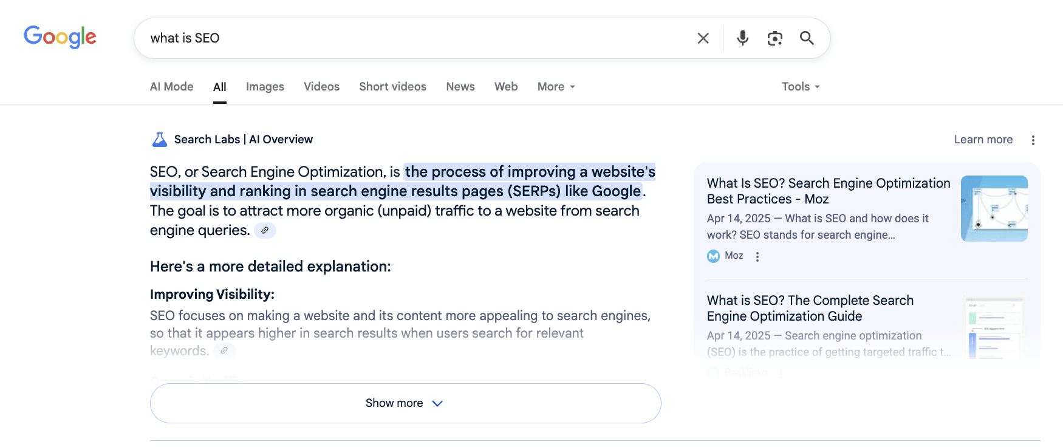
Task: Switch to the Videos tab
Action: coord(321,87)
